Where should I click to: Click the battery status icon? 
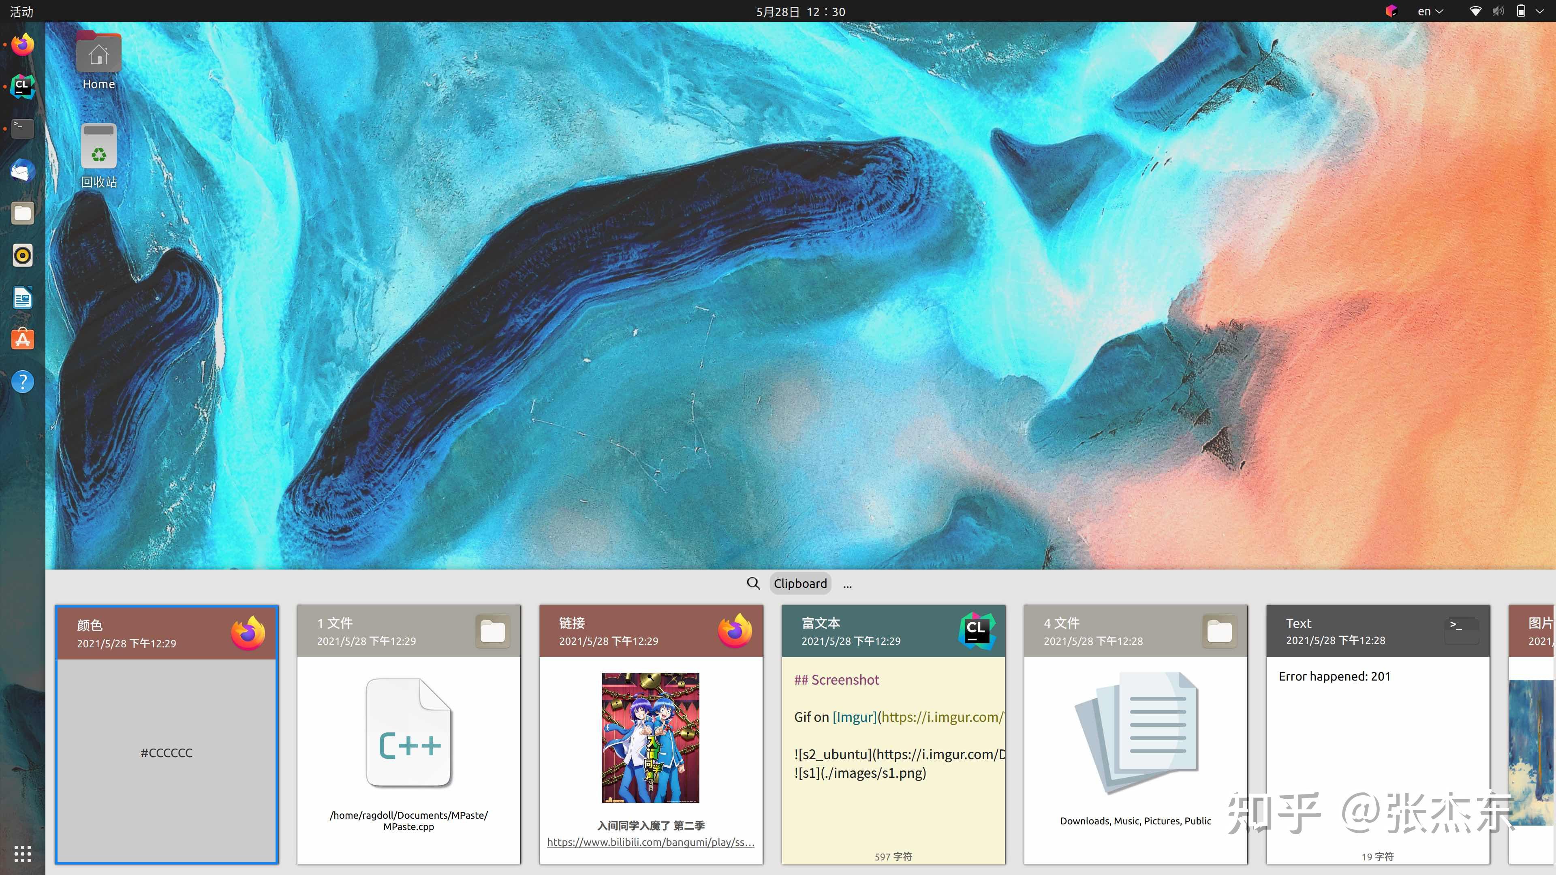tap(1521, 11)
